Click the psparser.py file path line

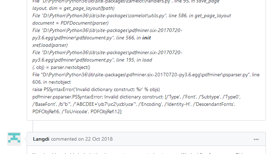[x=146, y=75]
